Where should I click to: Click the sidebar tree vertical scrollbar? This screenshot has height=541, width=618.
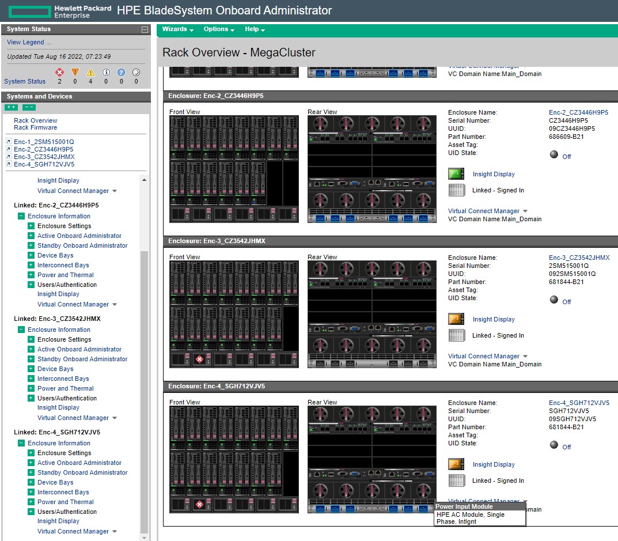coord(144,392)
